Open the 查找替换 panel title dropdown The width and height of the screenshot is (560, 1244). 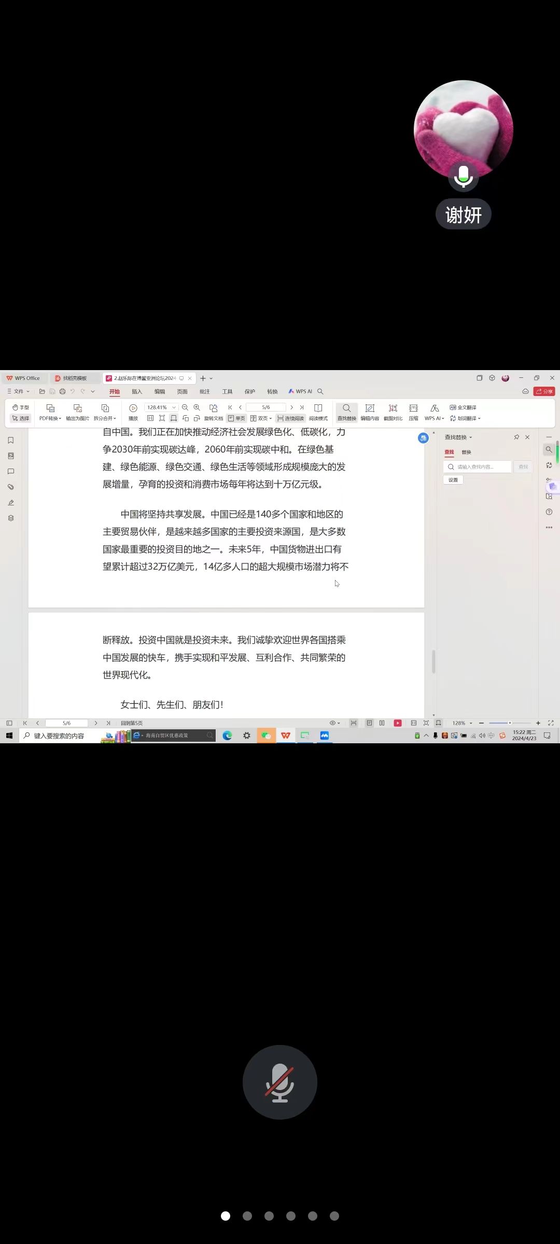458,437
